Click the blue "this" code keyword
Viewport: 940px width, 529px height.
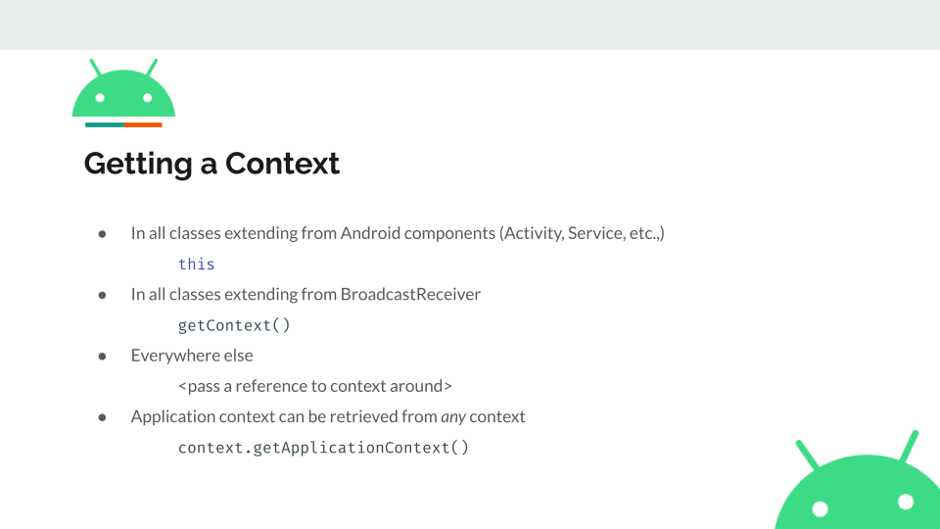click(197, 264)
